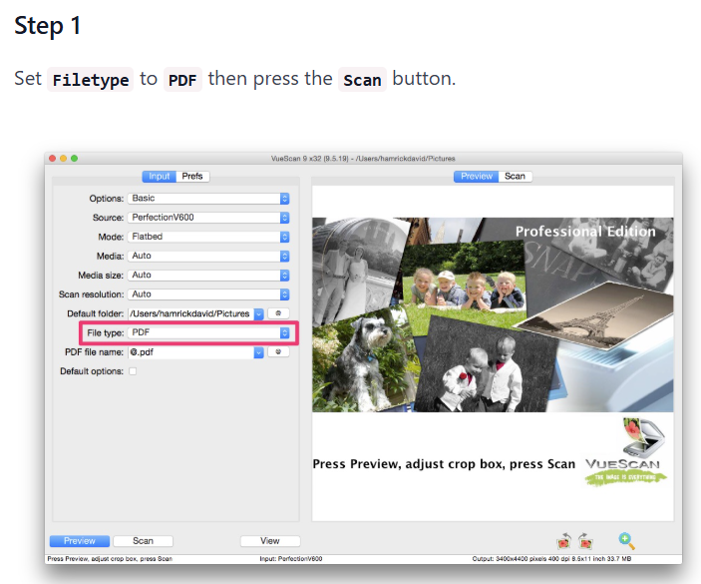Click the status text Input: PerfectionV600
The width and height of the screenshot is (701, 584).
click(291, 559)
